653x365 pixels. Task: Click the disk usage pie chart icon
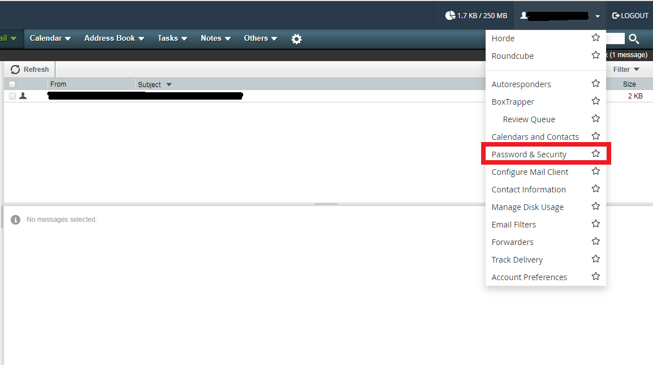(450, 15)
